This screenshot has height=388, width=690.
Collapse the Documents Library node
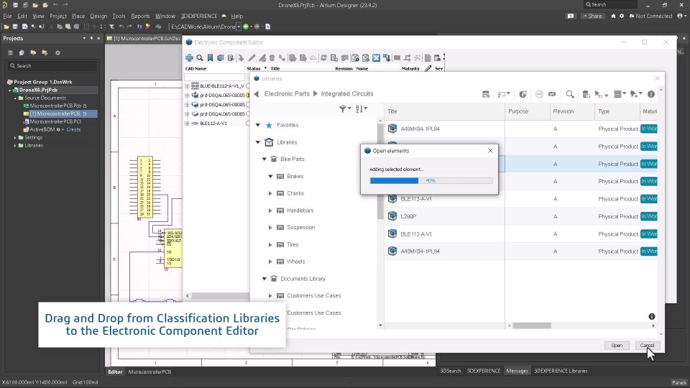[x=264, y=279]
